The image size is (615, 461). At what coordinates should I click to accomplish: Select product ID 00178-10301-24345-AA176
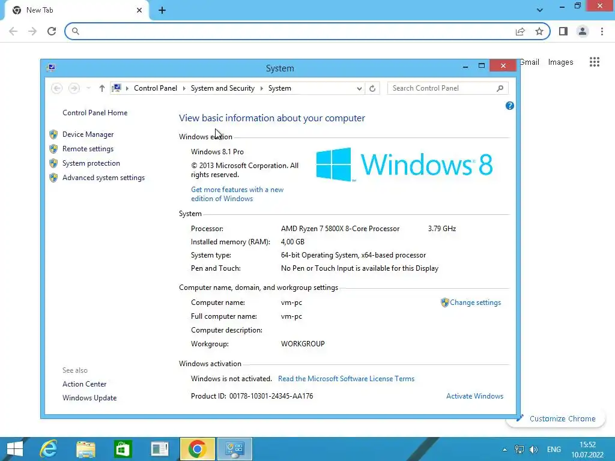point(271,396)
